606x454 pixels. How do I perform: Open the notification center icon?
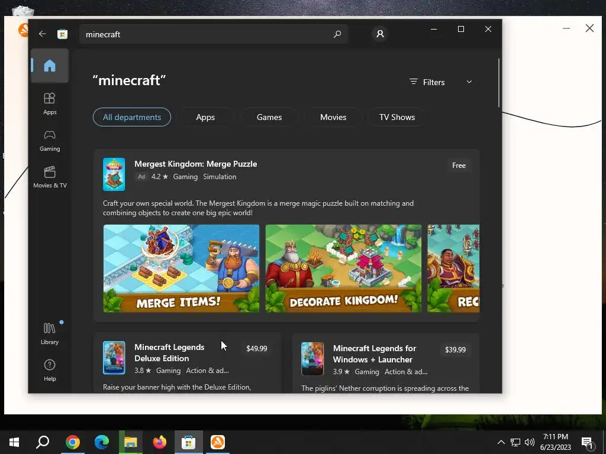coord(588,442)
